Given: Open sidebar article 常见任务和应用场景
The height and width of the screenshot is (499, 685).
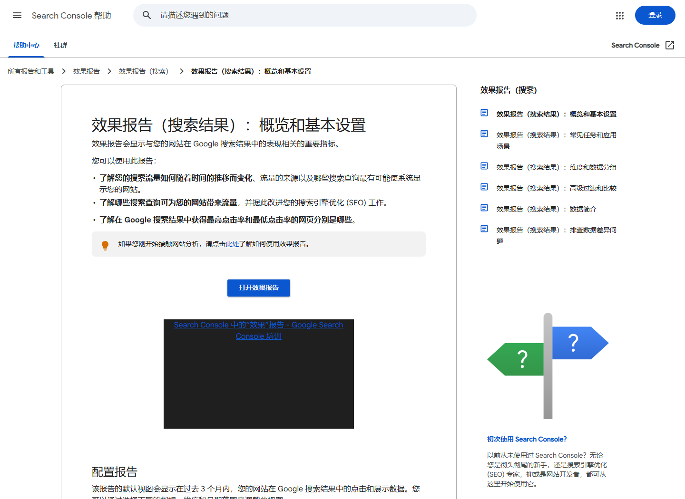Looking at the screenshot, I should pos(557,141).
